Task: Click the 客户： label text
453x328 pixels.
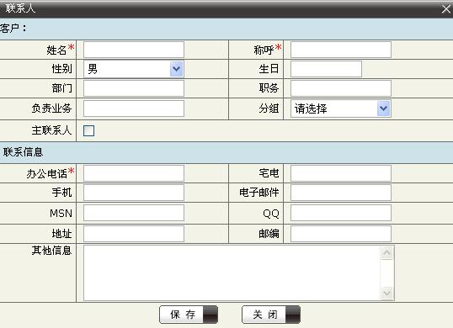Action: tap(13, 29)
